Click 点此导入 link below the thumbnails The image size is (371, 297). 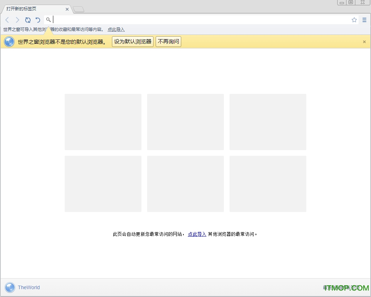197,234
